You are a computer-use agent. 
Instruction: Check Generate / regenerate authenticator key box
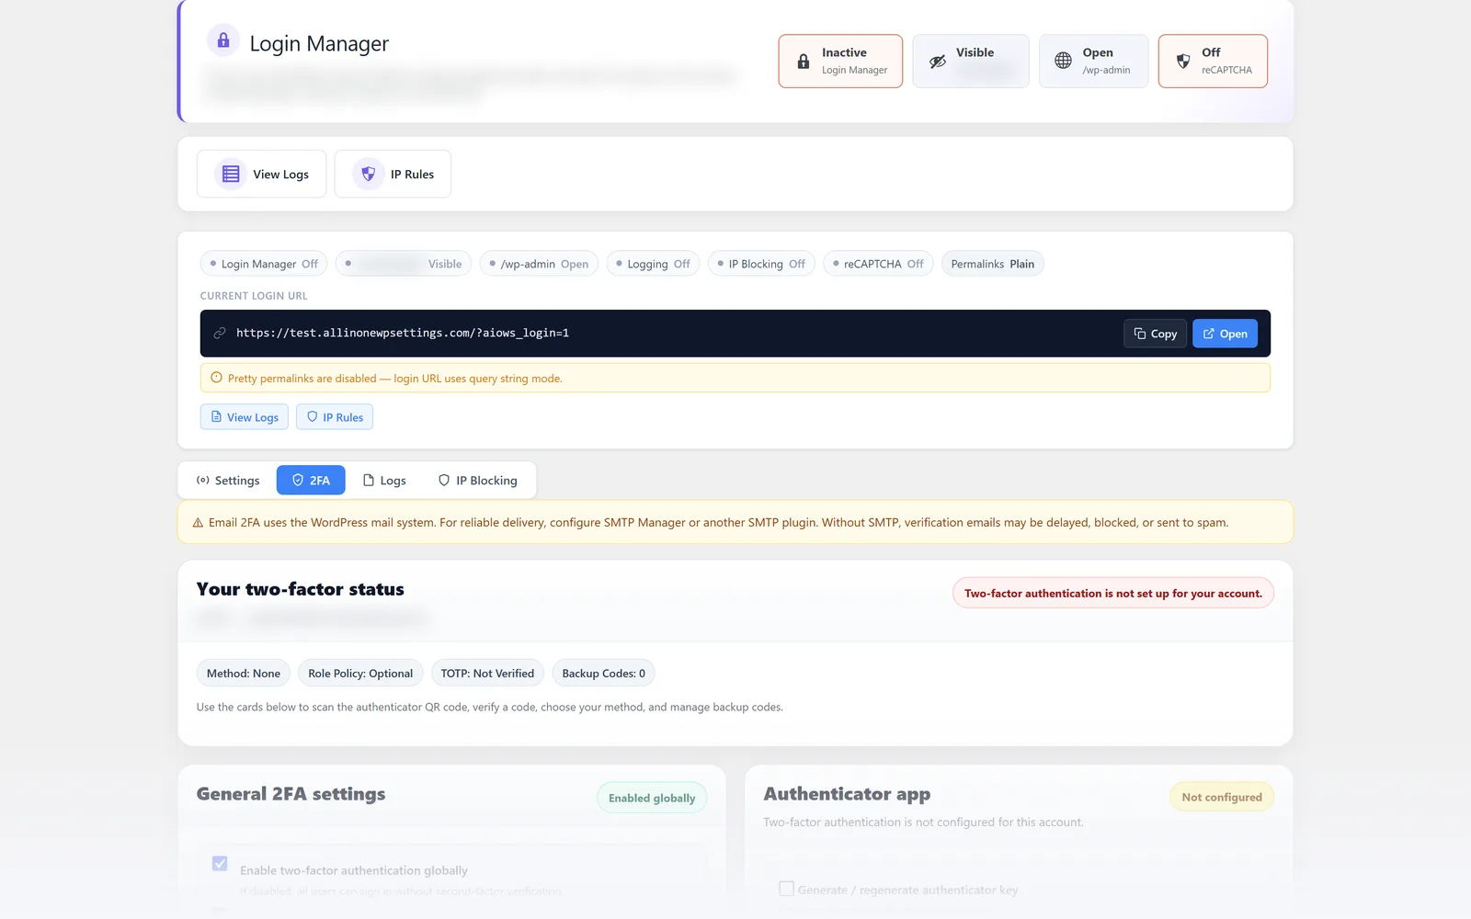787,889
